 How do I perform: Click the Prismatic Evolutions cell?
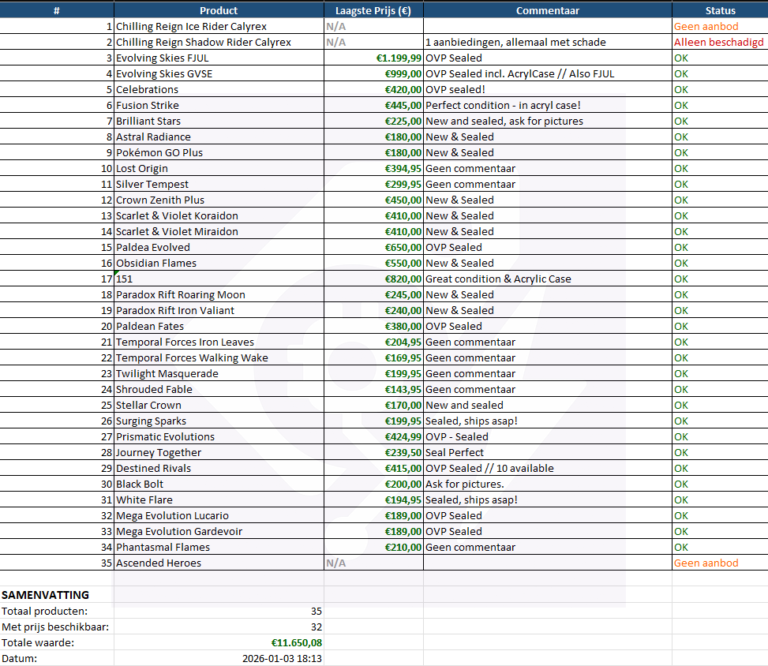click(x=219, y=436)
